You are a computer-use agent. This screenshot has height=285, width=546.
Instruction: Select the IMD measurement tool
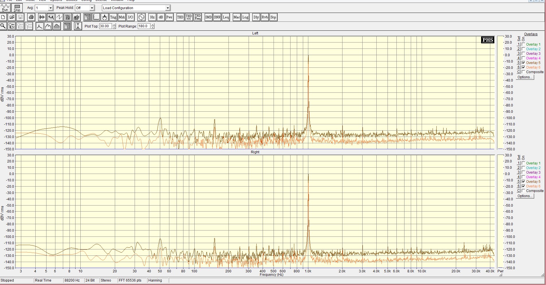click(x=208, y=17)
